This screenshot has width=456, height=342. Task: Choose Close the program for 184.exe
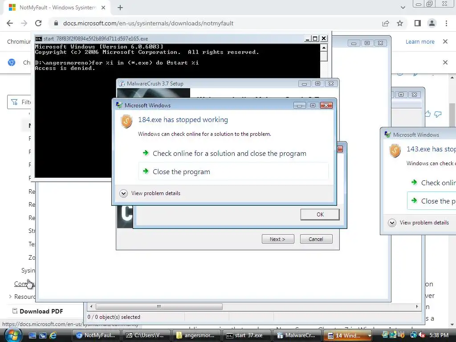pyautogui.click(x=233, y=172)
